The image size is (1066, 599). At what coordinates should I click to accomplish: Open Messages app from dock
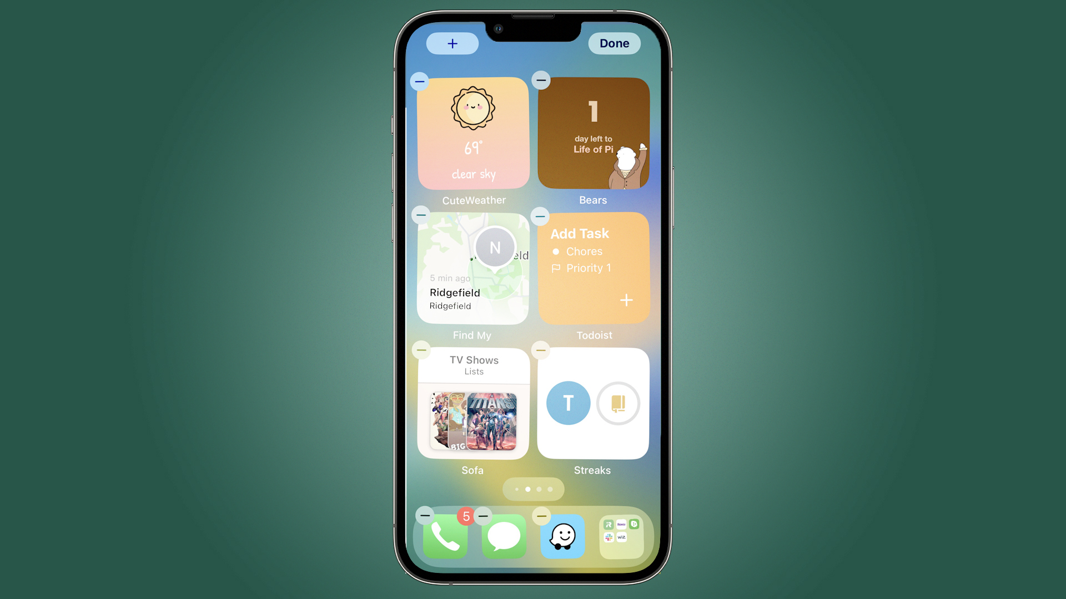coord(504,534)
